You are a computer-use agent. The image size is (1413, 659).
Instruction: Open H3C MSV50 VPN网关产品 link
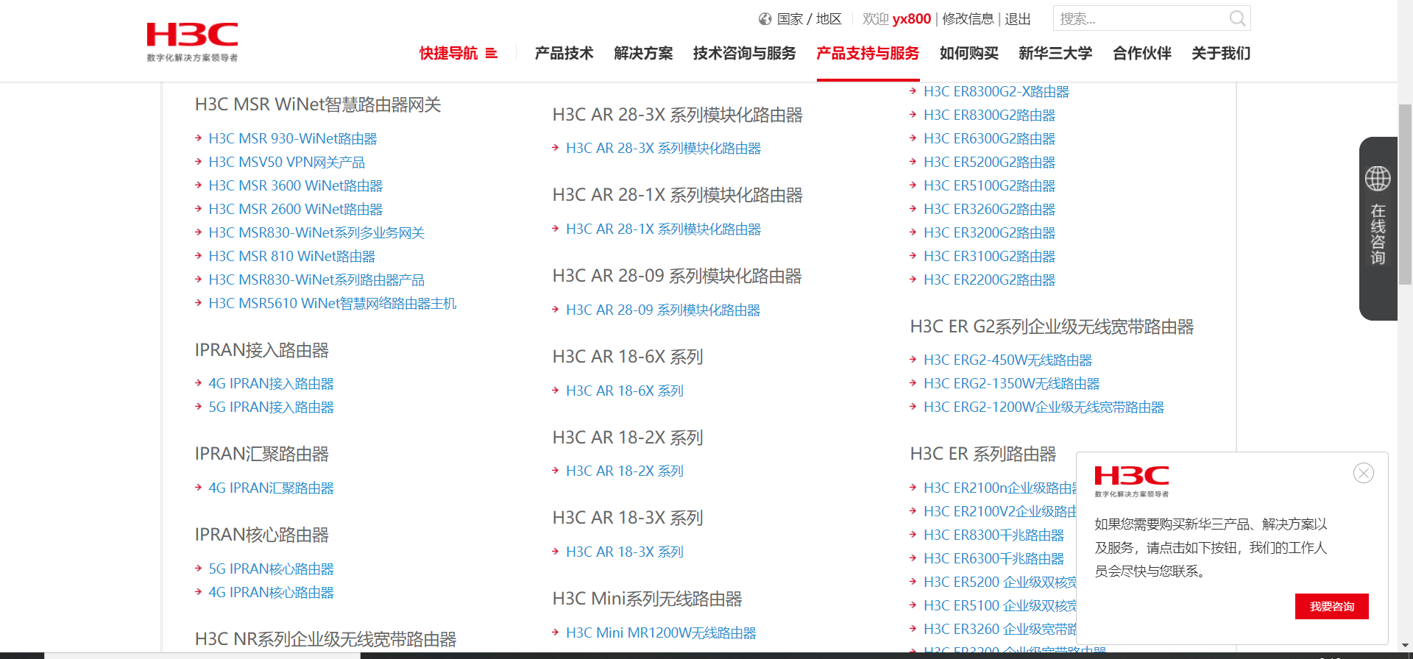coord(287,162)
